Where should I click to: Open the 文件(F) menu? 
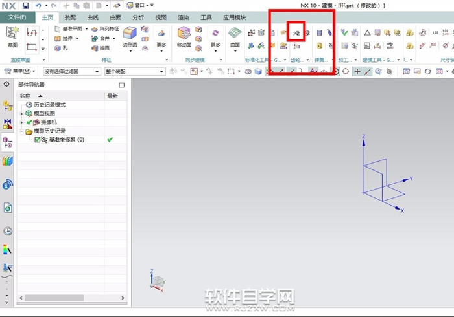click(x=18, y=17)
